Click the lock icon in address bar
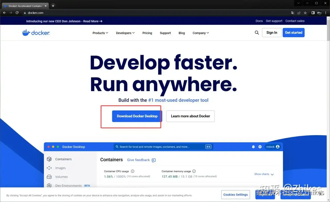Screen dimensions: 330x202 25,13
